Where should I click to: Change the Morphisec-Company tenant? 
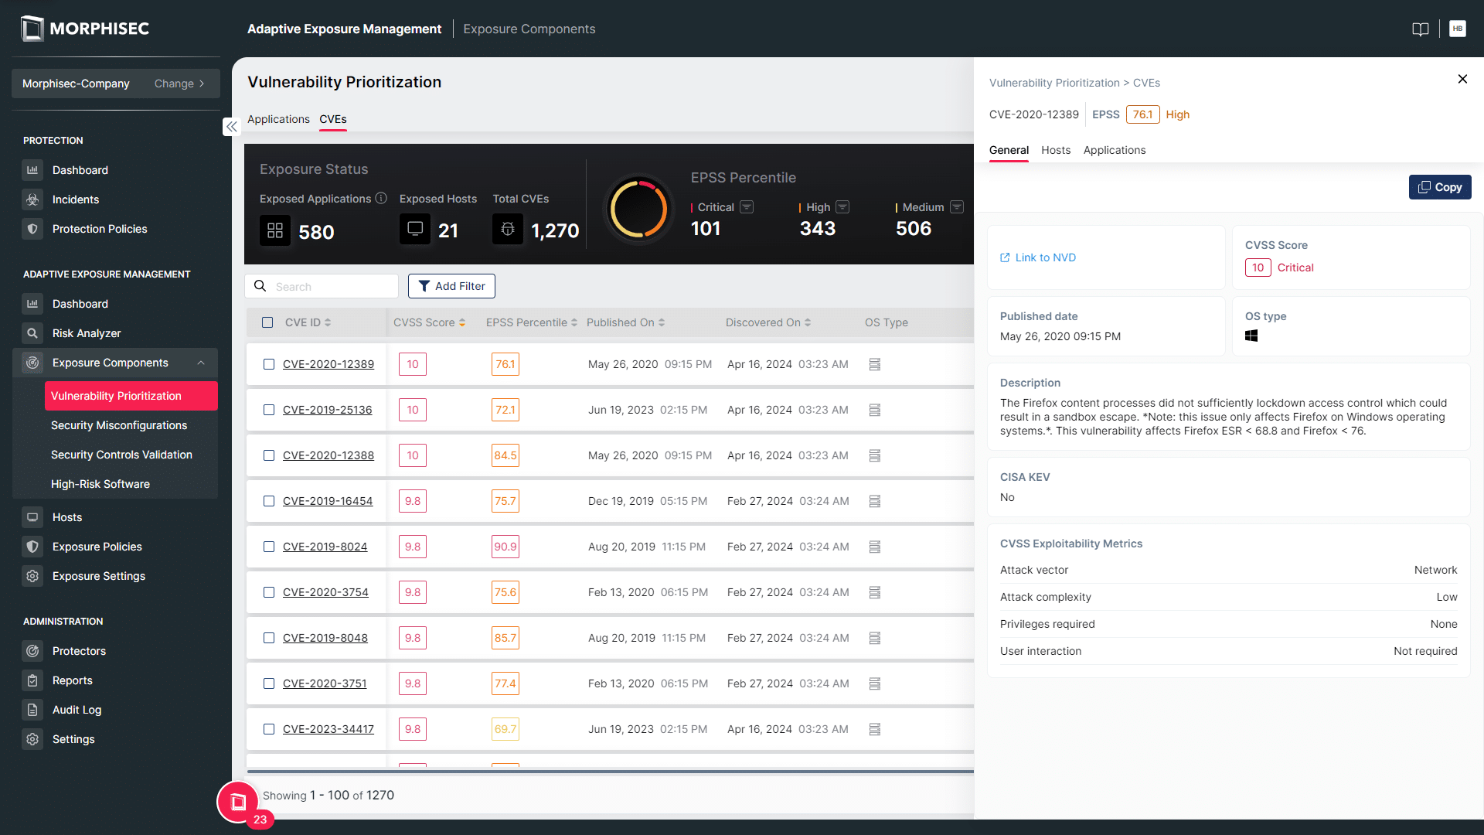point(179,83)
